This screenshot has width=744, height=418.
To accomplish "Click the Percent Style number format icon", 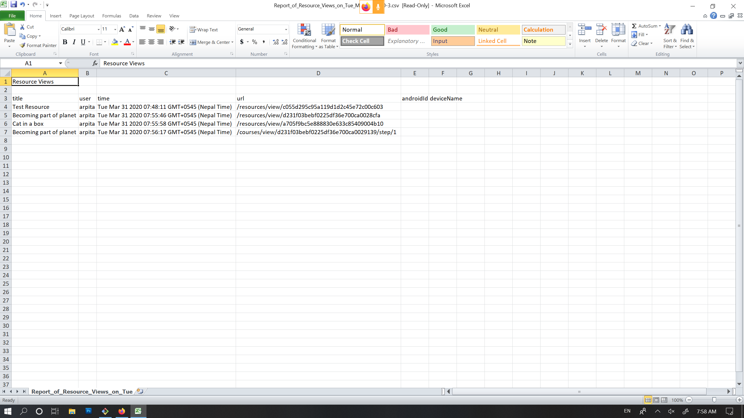I will pyautogui.click(x=255, y=42).
